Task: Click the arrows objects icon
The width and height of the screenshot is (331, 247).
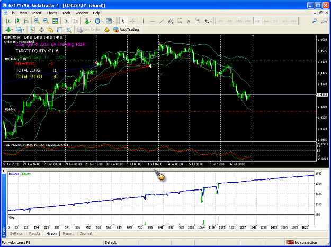Action: [206, 21]
